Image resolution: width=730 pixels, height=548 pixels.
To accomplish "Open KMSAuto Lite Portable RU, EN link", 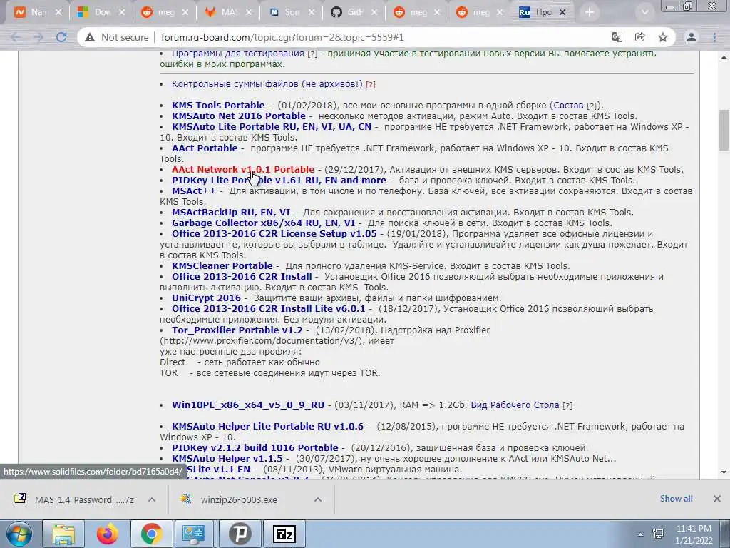I will [272, 127].
